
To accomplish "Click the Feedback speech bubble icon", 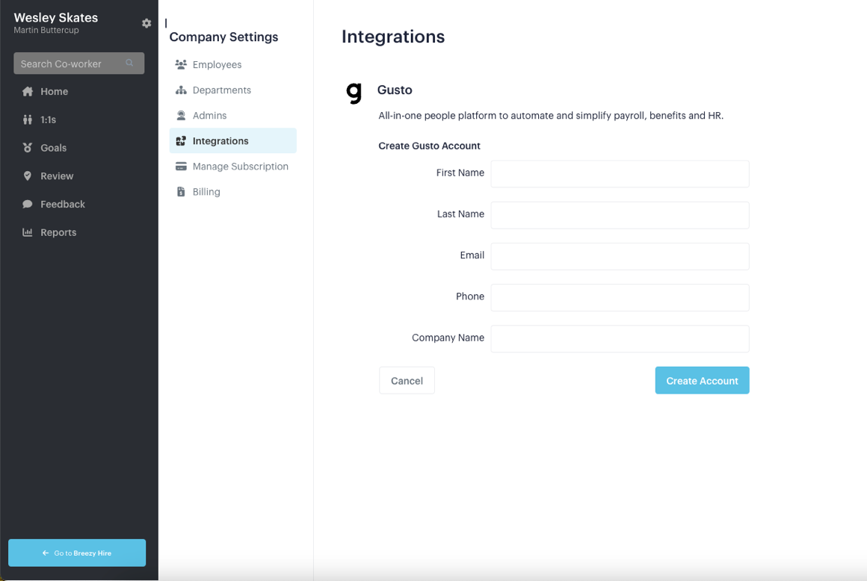I will click(x=27, y=205).
